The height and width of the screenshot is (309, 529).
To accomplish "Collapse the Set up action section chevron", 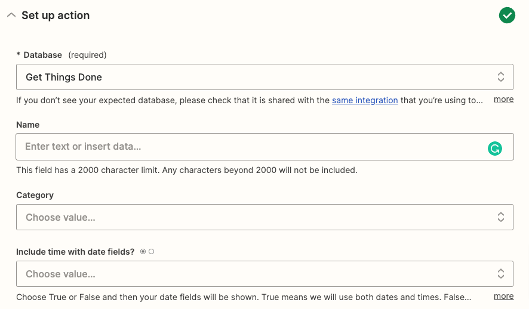I will point(11,15).
